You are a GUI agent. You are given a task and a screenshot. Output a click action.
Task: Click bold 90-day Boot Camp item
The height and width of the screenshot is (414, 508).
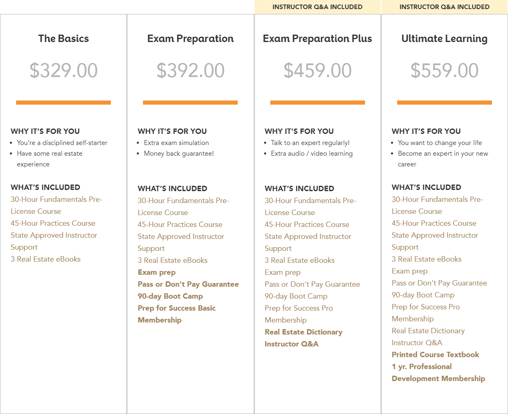tap(170, 296)
